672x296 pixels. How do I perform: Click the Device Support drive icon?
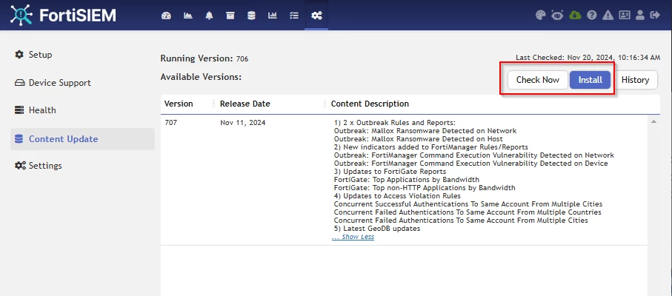click(20, 83)
